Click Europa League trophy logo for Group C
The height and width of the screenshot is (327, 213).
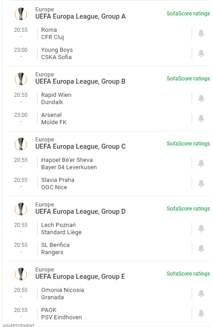tap(21, 144)
